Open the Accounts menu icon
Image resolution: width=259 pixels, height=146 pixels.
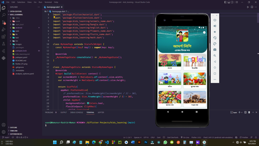[3, 125]
